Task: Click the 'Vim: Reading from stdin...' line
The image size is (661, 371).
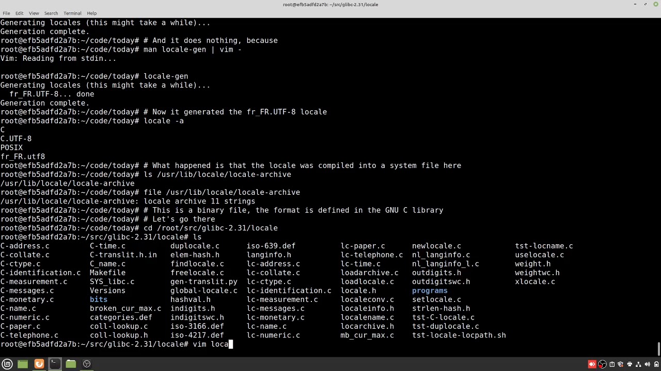Action: pos(58,58)
